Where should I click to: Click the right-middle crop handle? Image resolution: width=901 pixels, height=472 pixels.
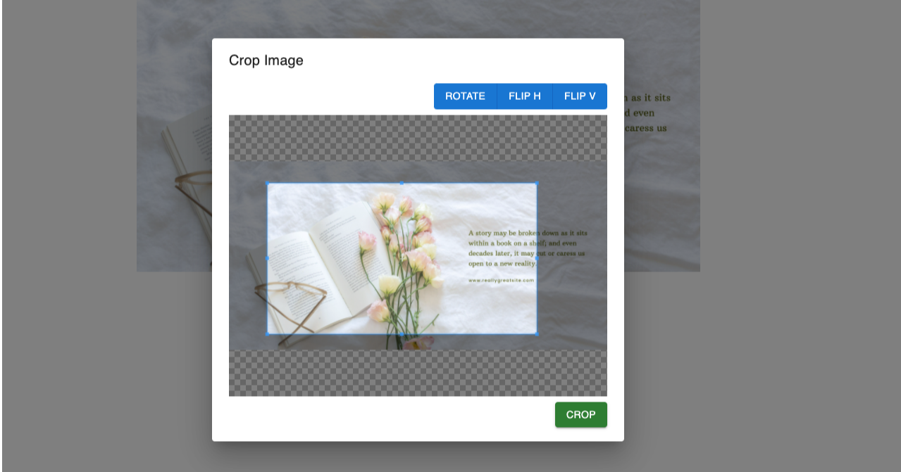click(538, 257)
